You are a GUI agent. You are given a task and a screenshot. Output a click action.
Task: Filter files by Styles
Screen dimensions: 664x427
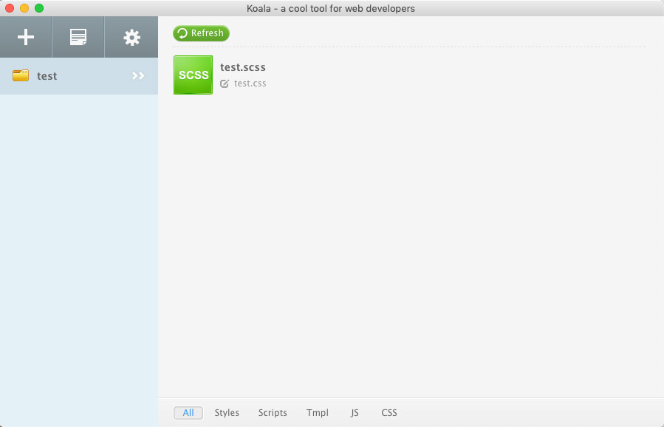pyautogui.click(x=227, y=413)
